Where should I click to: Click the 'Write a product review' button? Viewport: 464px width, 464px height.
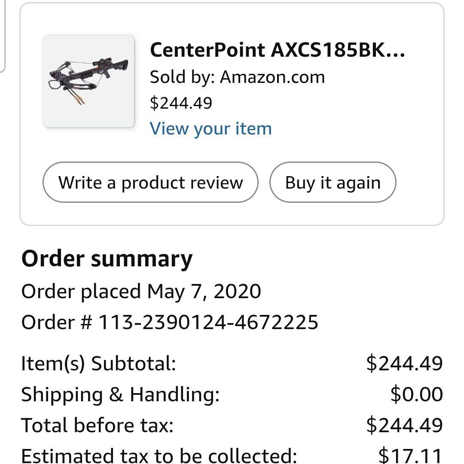[150, 182]
